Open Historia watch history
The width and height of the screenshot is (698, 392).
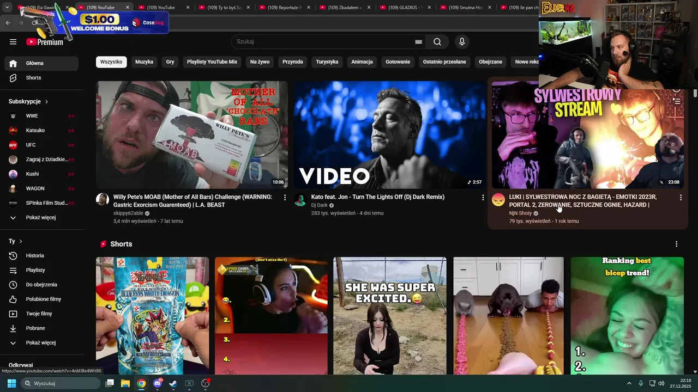pyautogui.click(x=41, y=255)
